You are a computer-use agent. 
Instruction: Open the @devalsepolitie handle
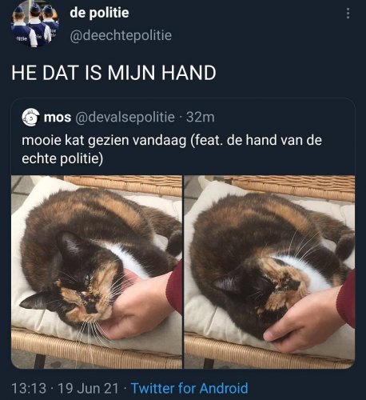click(x=125, y=118)
